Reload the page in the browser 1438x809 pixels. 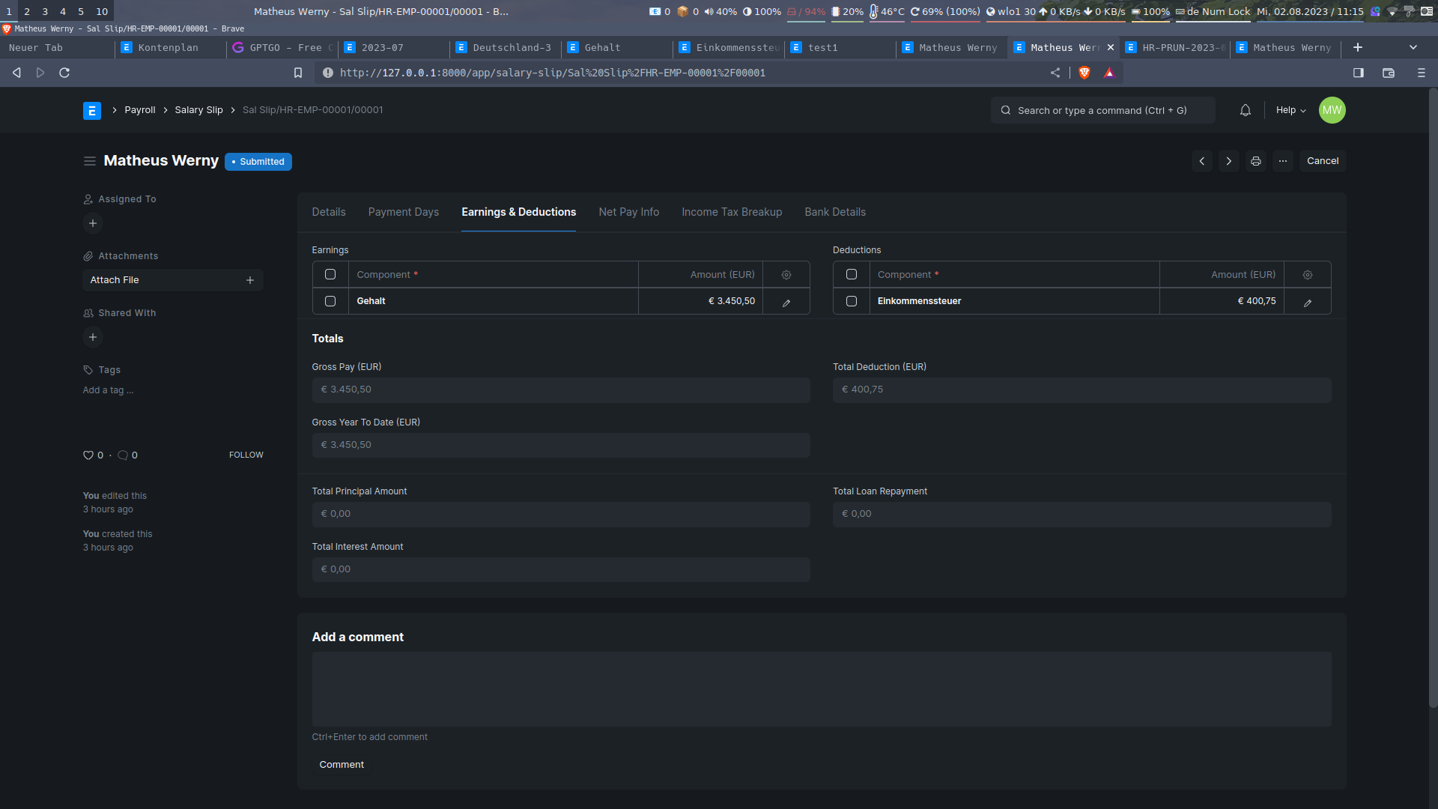pos(64,73)
